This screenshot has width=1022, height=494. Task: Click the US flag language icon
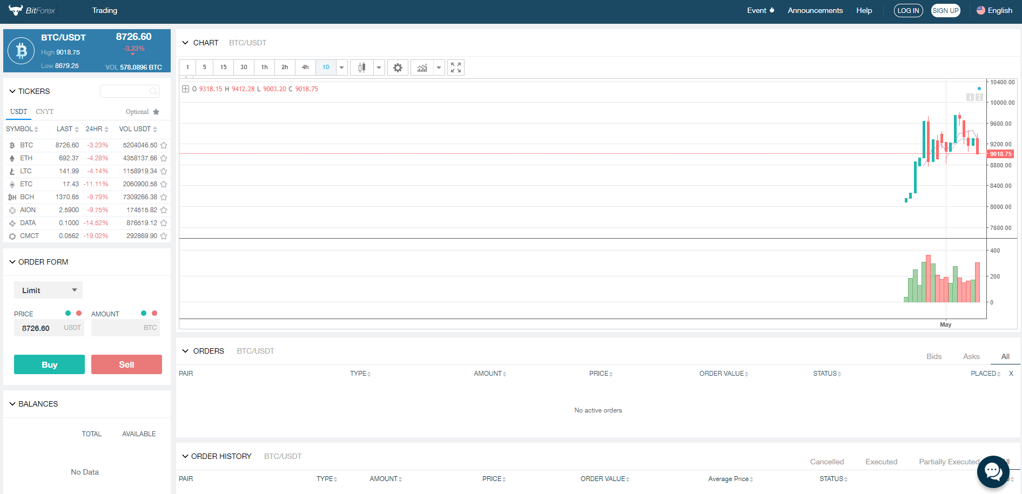coord(981,10)
